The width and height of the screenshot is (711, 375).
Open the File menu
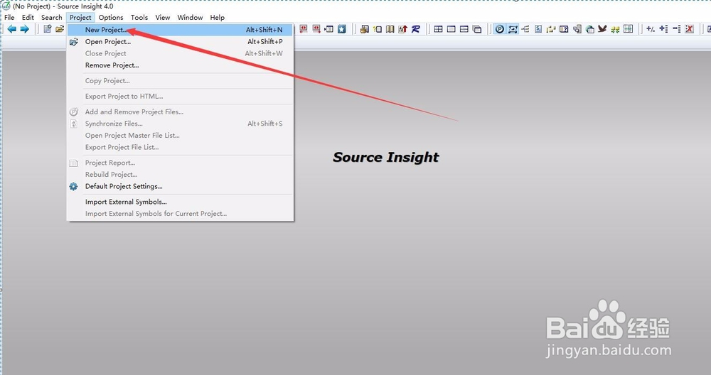click(9, 17)
